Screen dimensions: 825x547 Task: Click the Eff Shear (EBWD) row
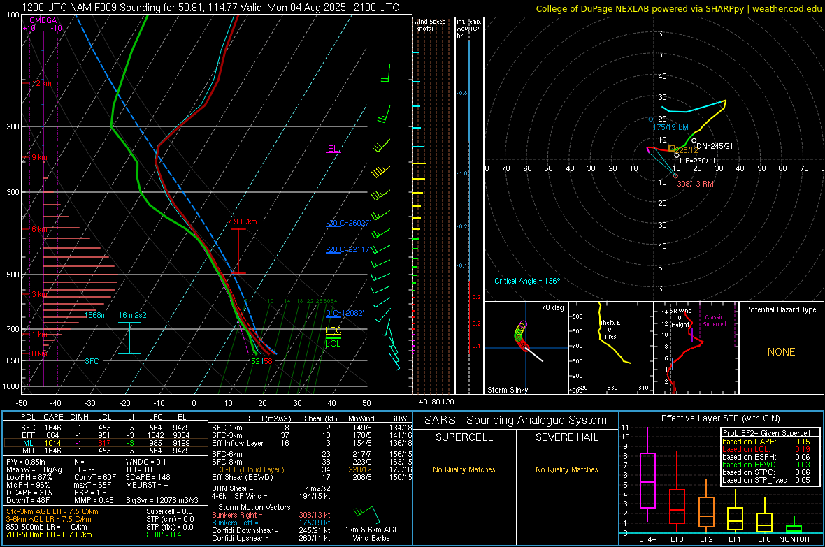[310, 478]
